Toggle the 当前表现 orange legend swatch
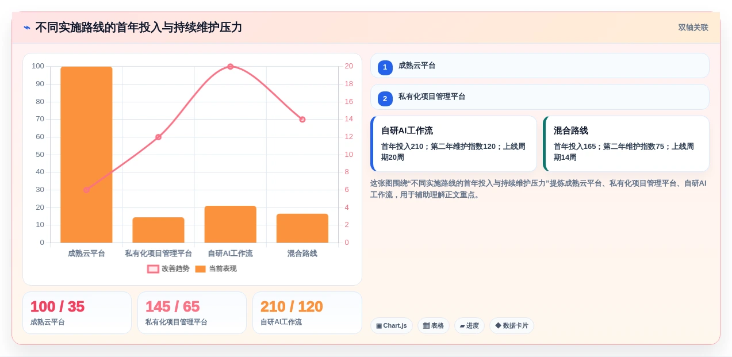 tap(200, 269)
